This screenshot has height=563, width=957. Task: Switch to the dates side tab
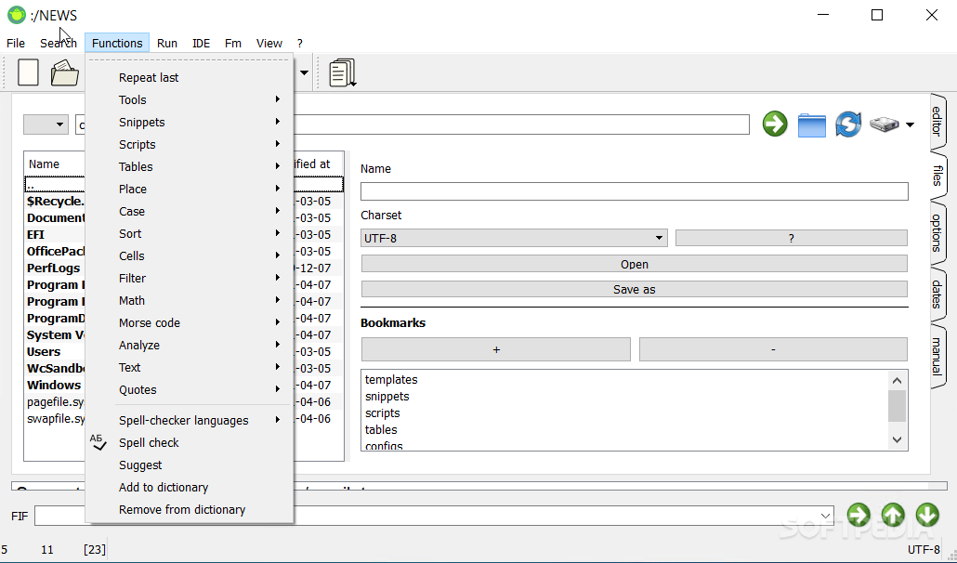click(937, 295)
